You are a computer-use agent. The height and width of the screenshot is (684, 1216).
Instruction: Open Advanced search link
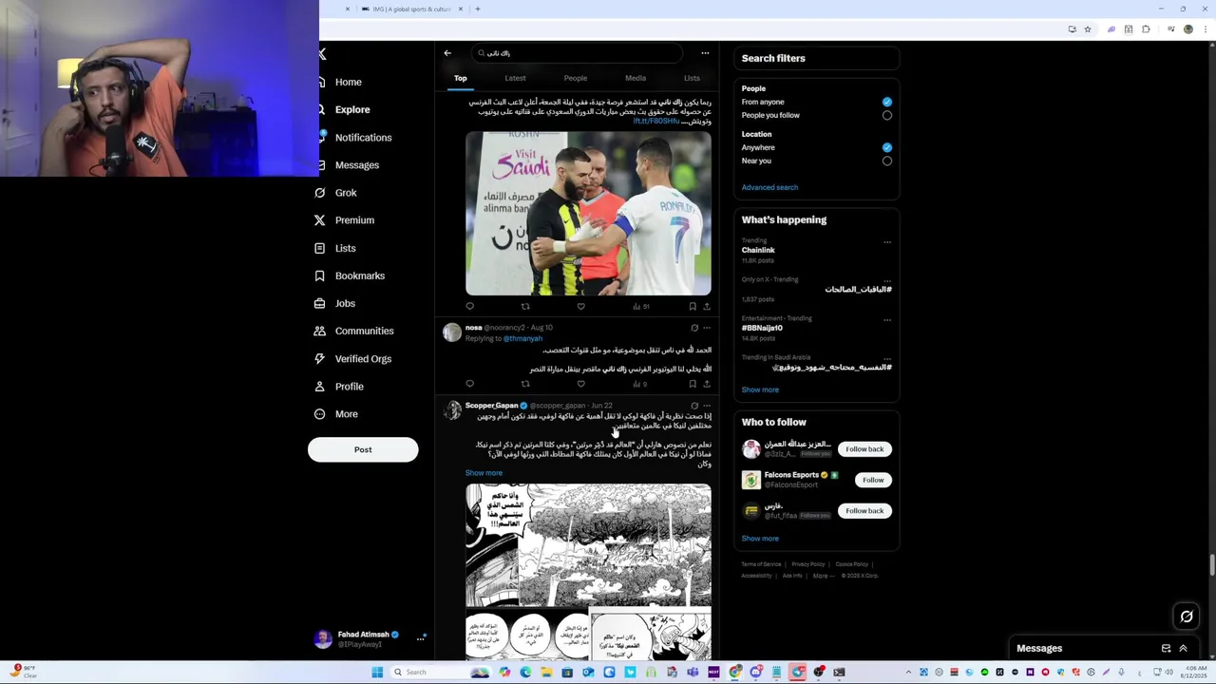click(x=769, y=187)
